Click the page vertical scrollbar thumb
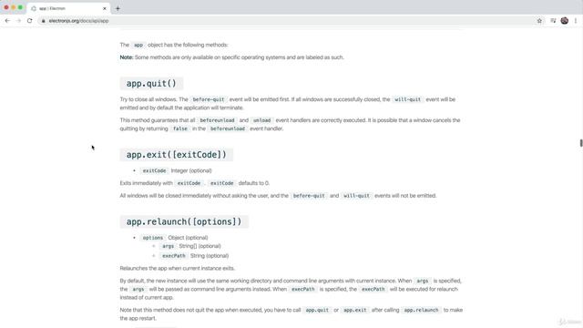This screenshot has width=583, height=328. [x=581, y=143]
